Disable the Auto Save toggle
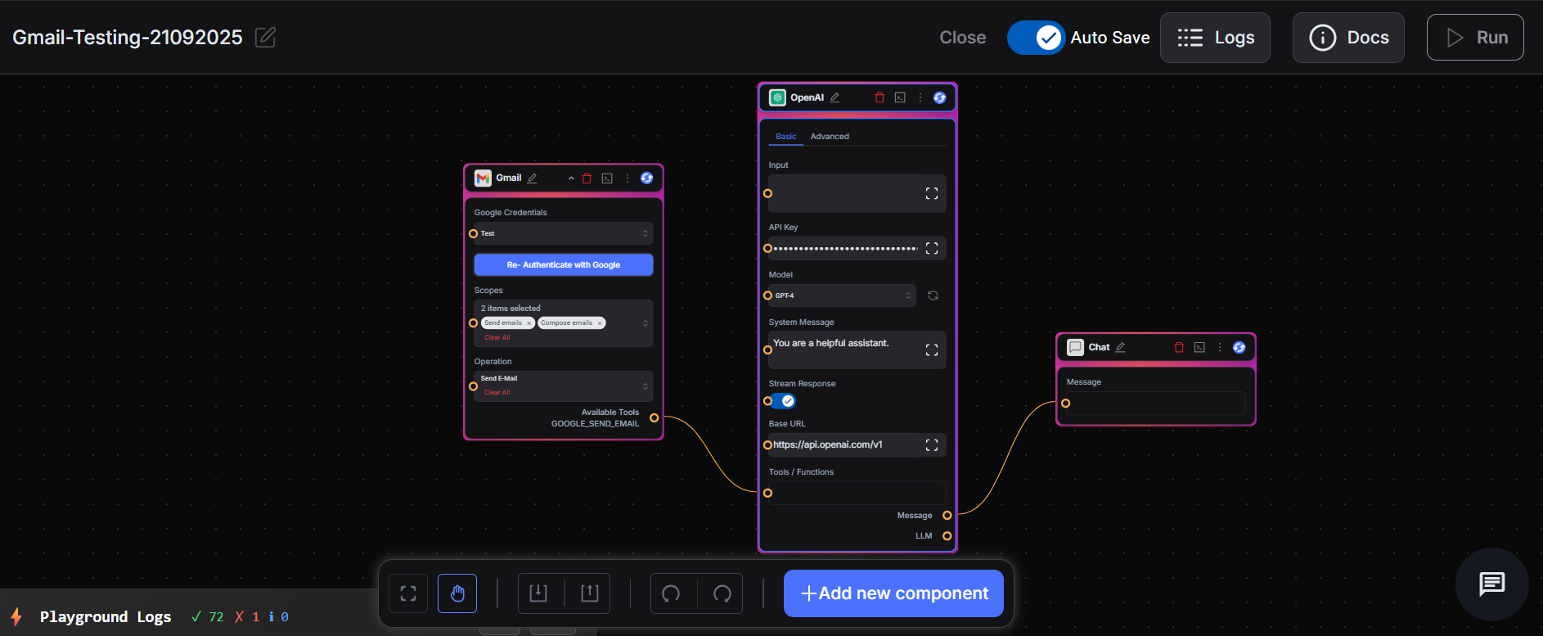This screenshot has height=636, width=1543. (x=1036, y=38)
